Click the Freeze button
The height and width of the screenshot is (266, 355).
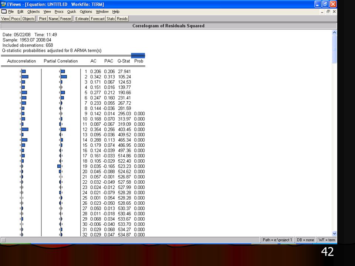(66, 18)
